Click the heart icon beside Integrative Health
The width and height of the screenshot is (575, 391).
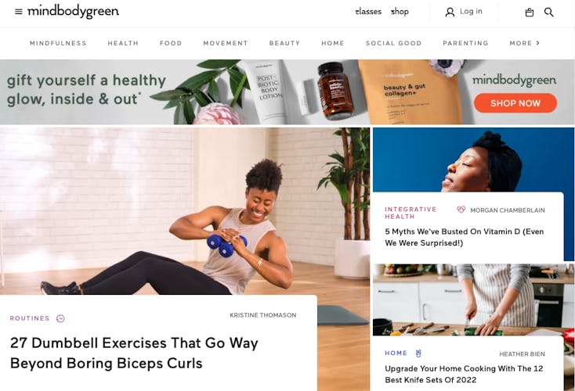461,210
